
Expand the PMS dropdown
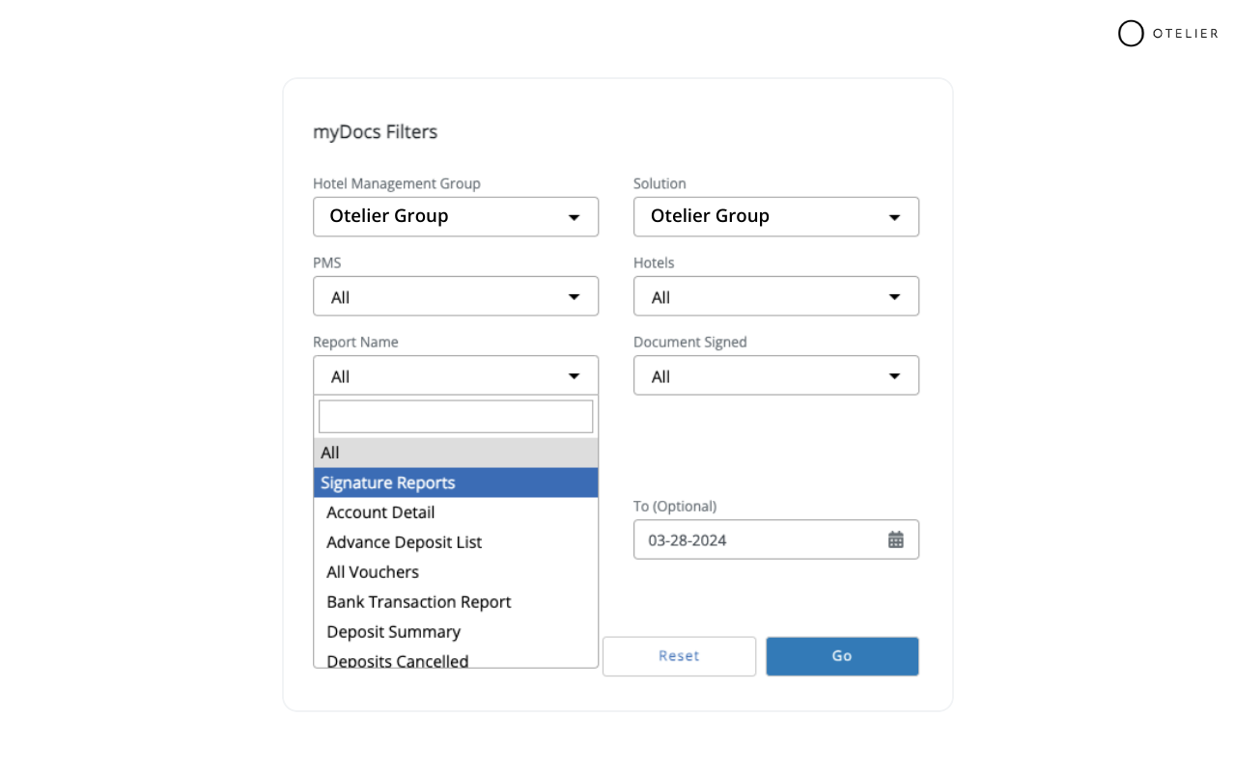[x=456, y=296]
